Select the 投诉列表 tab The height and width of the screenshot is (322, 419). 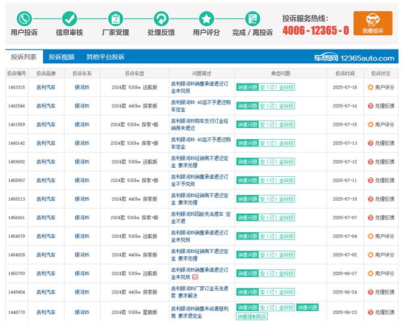[24, 57]
